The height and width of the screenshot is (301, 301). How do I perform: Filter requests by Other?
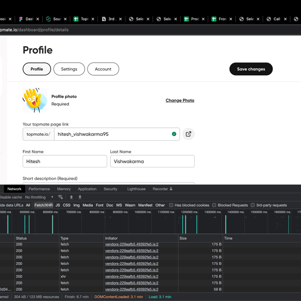click(160, 205)
